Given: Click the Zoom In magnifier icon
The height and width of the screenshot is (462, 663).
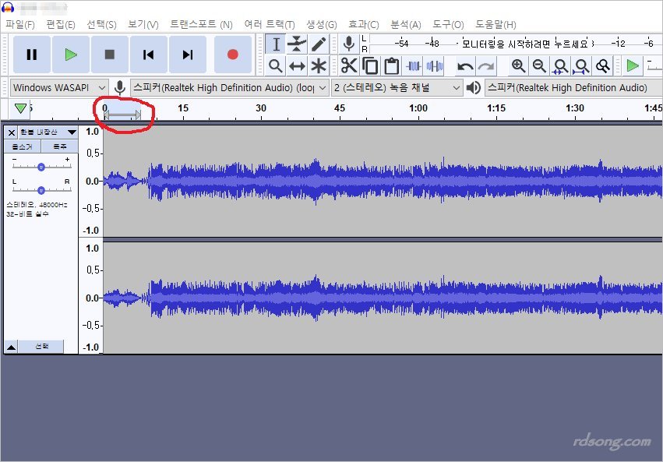Looking at the screenshot, I should [518, 65].
